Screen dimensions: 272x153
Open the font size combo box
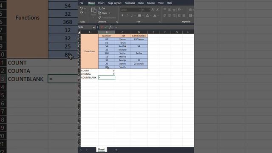[x=146, y=10]
